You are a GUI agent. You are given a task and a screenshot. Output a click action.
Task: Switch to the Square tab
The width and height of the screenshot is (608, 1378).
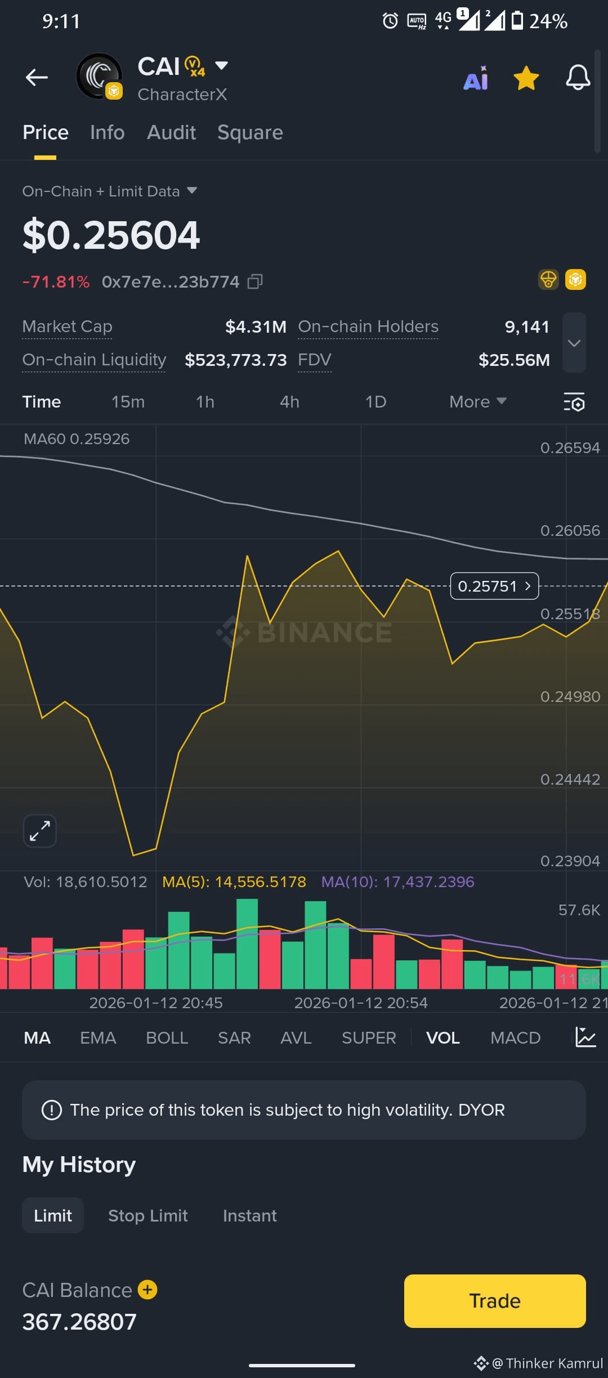tap(250, 133)
